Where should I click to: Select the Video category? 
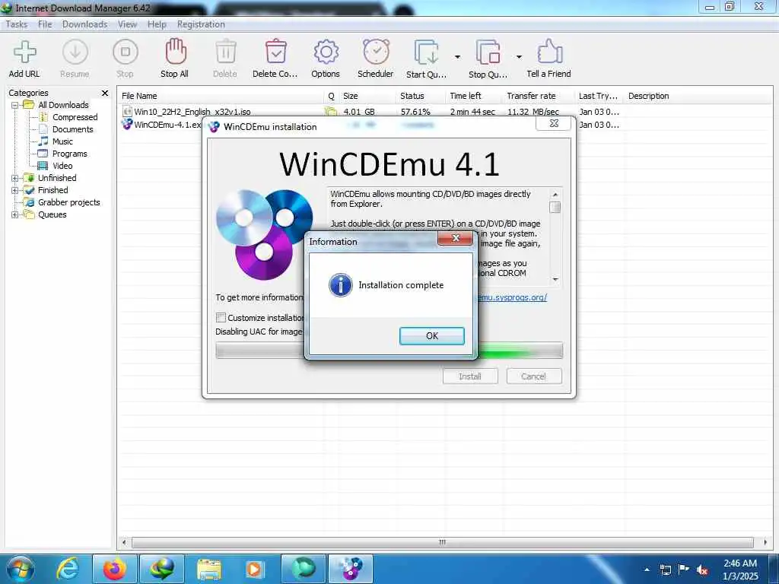(x=62, y=166)
